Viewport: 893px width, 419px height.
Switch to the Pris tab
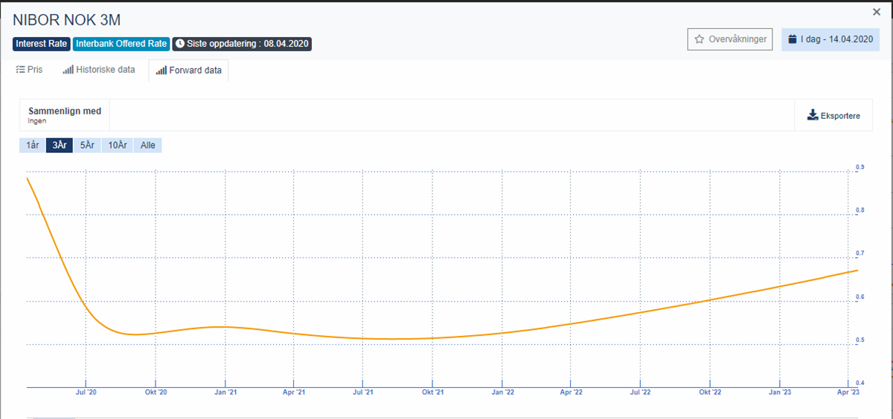(30, 70)
